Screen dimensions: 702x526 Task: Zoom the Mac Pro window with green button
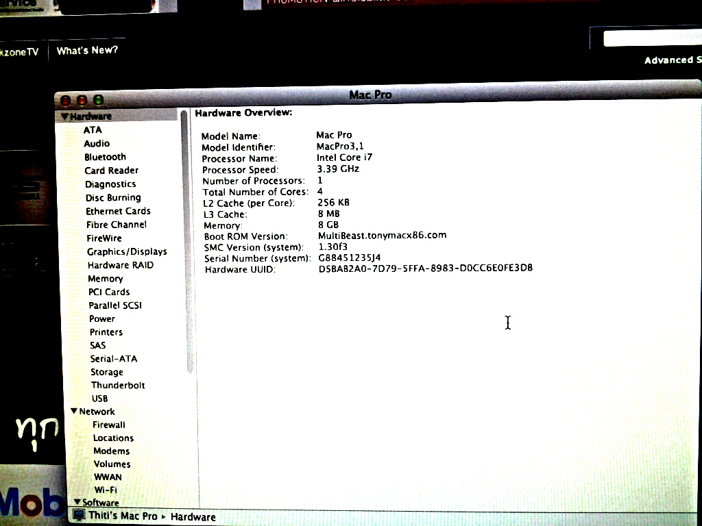[x=98, y=100]
